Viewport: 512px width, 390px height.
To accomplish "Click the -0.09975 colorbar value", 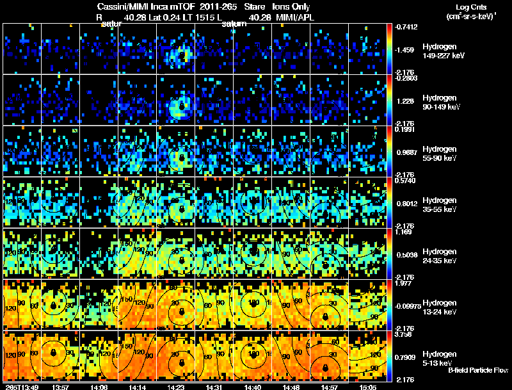I will pos(408,306).
